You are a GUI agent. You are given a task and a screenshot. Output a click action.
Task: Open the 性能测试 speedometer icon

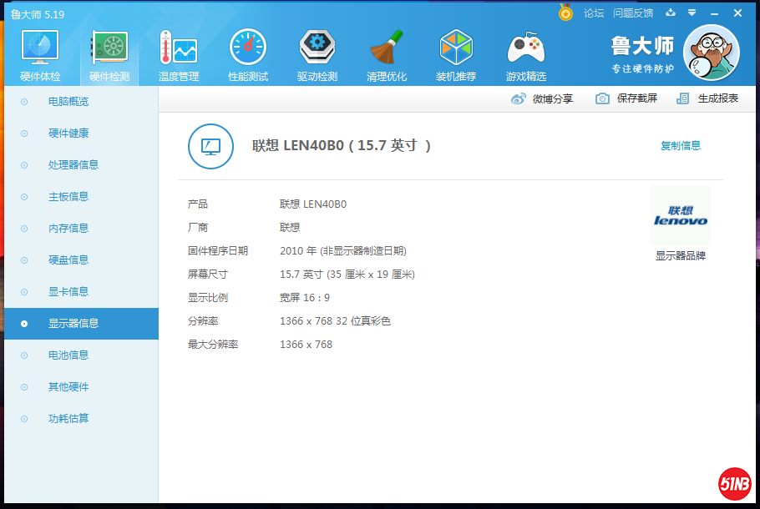point(248,50)
